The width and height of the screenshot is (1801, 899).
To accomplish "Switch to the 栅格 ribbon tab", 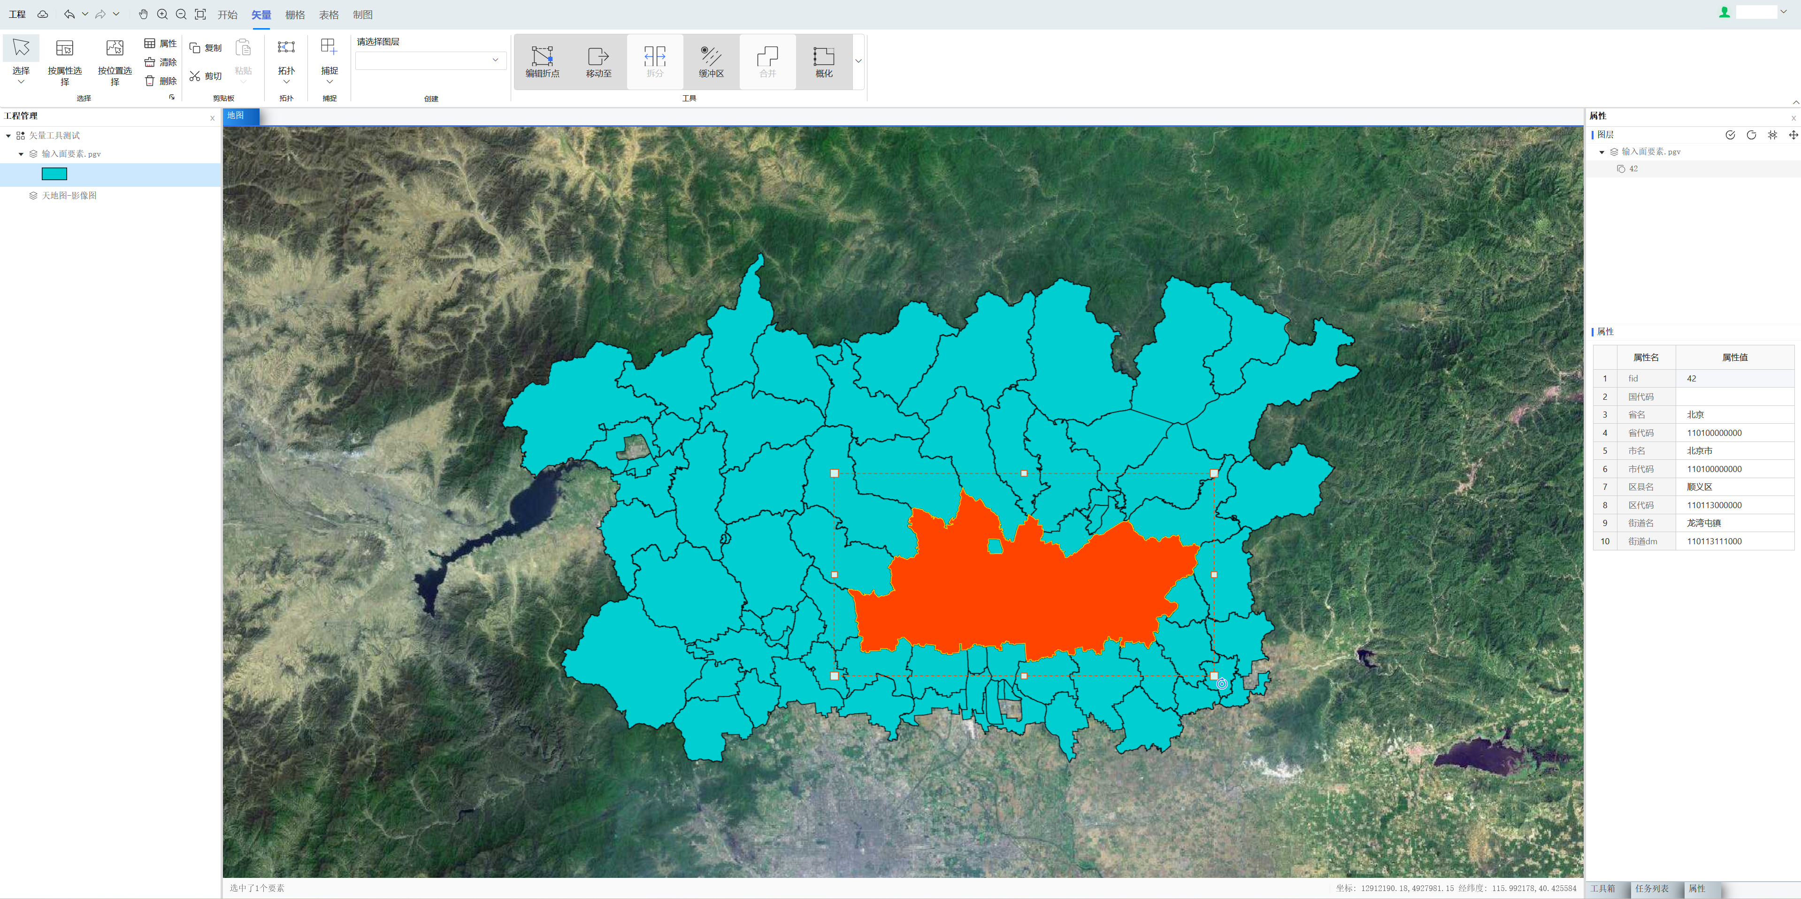I will [294, 14].
